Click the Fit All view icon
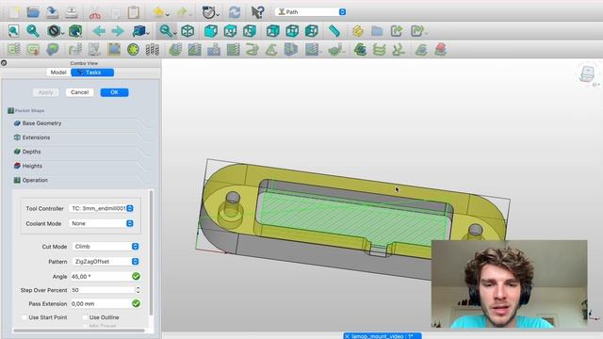This screenshot has width=603, height=339. click(x=13, y=31)
